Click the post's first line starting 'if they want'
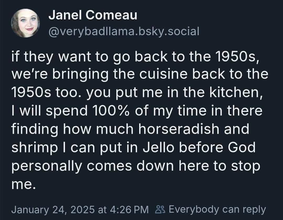283x220 pixels. coord(135,57)
